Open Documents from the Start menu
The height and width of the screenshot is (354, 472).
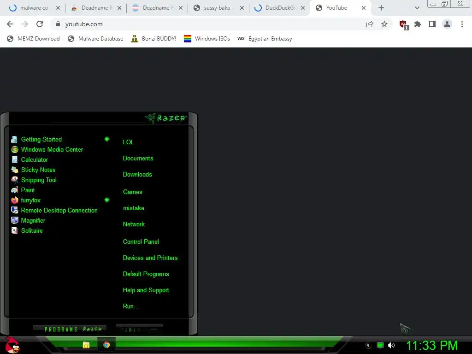click(138, 159)
